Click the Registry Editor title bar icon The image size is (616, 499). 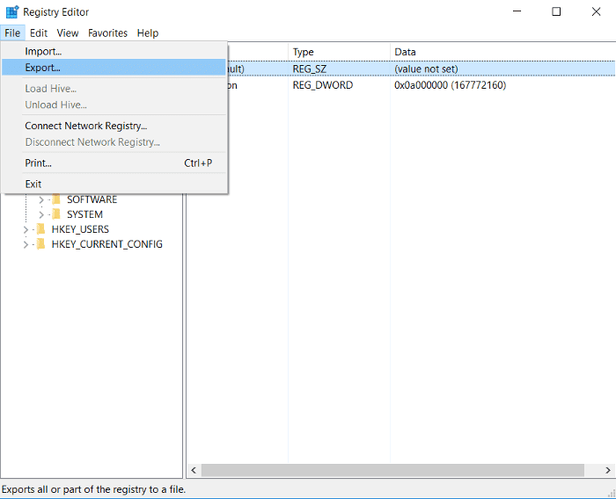[11, 12]
